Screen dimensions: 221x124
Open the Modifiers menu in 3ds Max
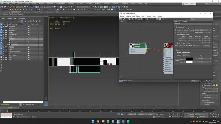(x=41, y=4)
